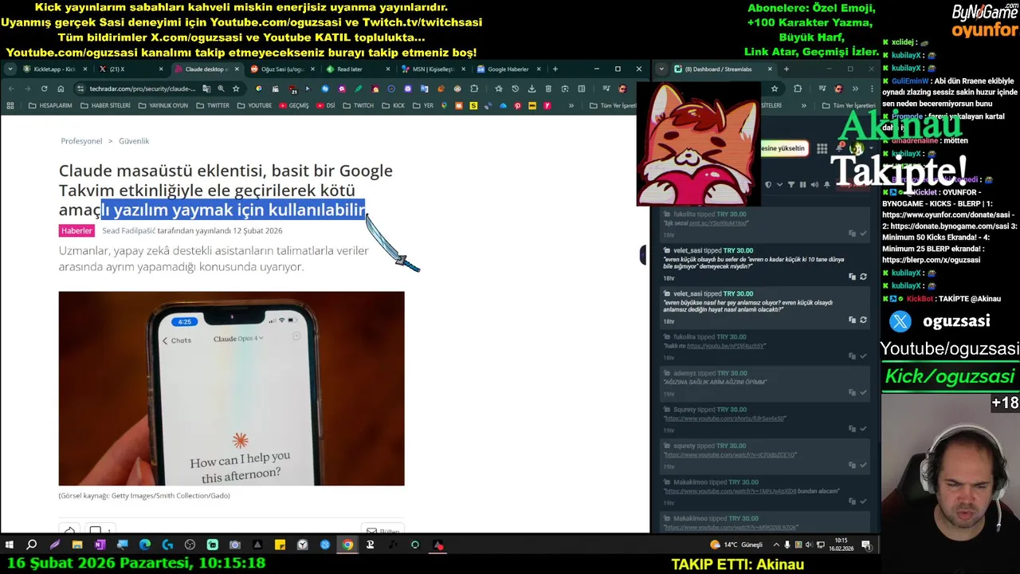Bookmark the Streamlabs page with star icon
This screenshot has width=1020, height=574.
[775, 88]
